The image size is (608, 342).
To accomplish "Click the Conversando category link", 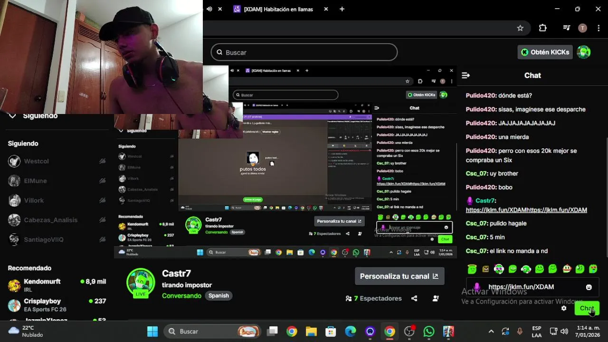I will click(182, 295).
